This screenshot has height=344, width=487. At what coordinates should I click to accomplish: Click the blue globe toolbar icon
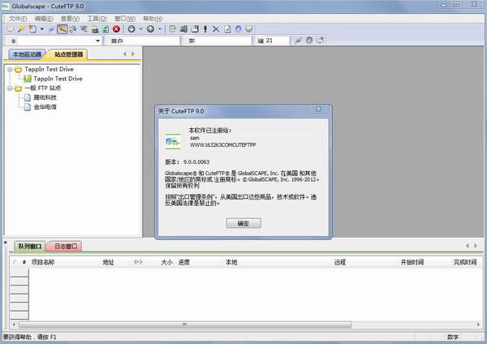pos(238,29)
